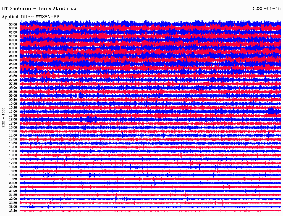
Task: Select the 08:00 time label
Action: [x=13, y=88]
